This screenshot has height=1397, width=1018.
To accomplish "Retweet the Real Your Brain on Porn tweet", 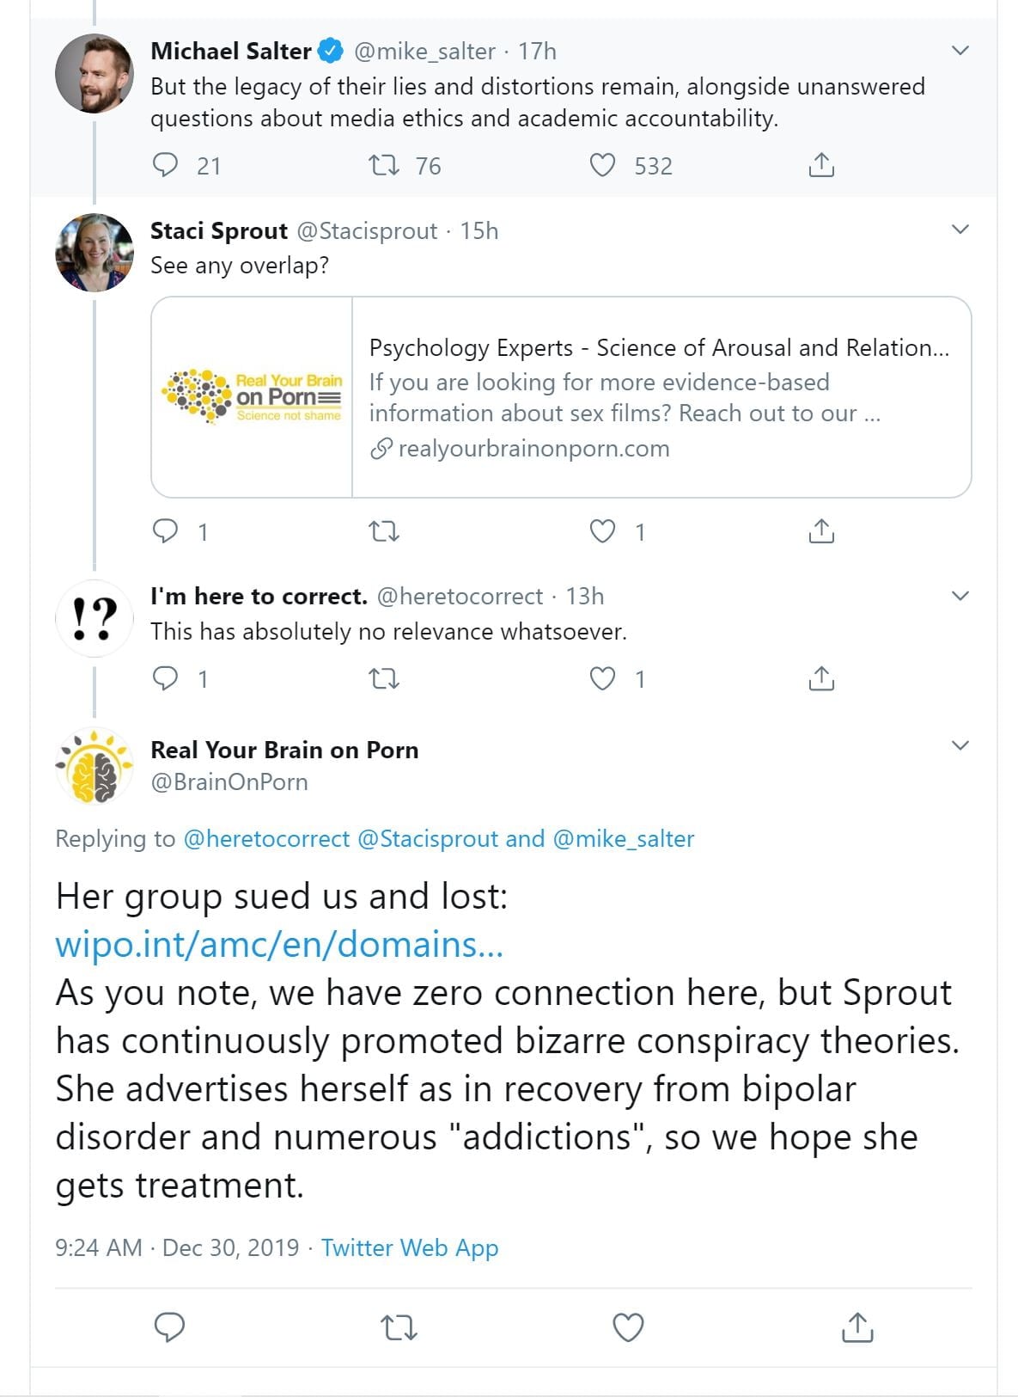I will click(x=399, y=1327).
